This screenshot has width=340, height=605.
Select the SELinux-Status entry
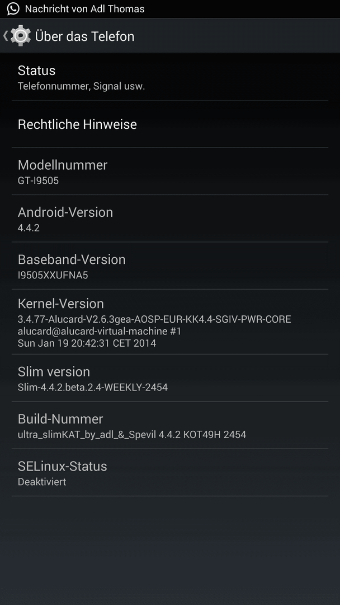pyautogui.click(x=170, y=473)
